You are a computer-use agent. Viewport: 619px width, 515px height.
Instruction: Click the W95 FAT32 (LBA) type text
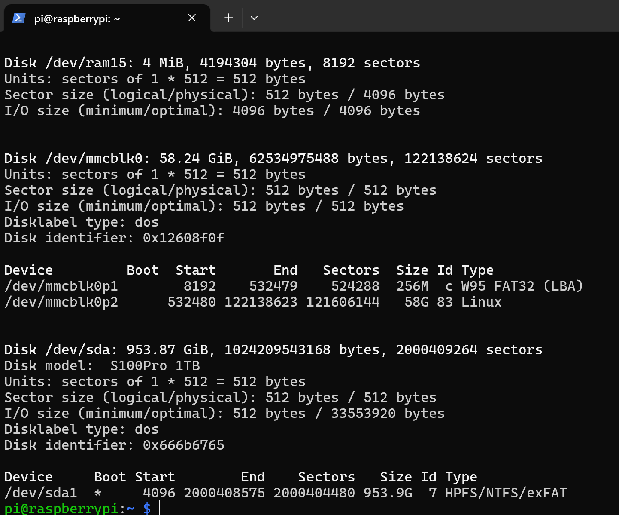(522, 286)
